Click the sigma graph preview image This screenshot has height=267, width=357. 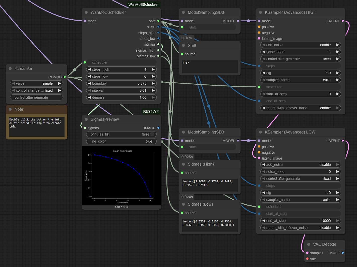pyautogui.click(x=121, y=175)
